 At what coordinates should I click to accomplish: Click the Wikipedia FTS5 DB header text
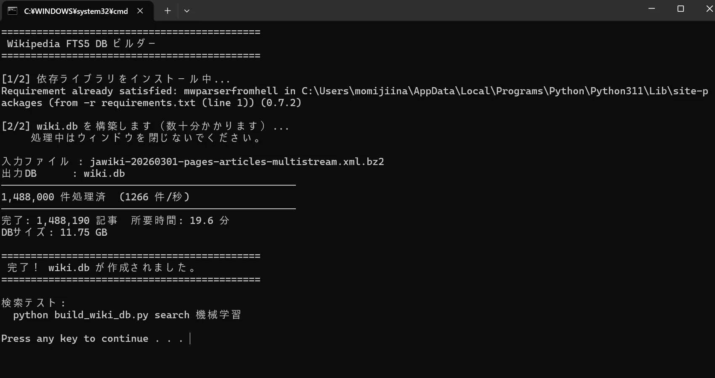[x=81, y=44]
